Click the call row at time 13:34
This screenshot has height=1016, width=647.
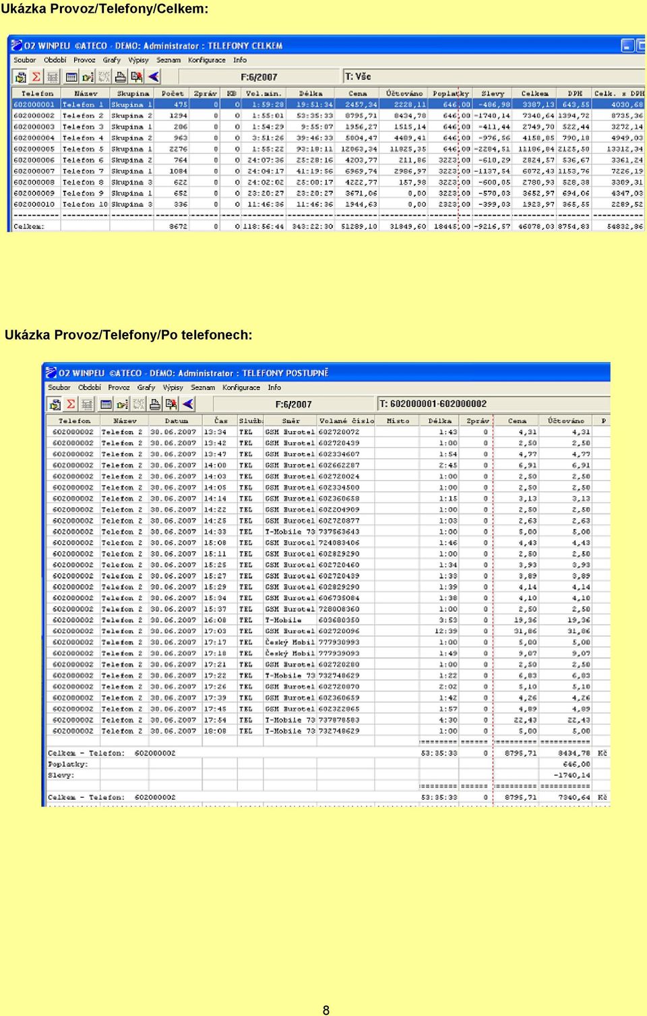tap(329, 432)
